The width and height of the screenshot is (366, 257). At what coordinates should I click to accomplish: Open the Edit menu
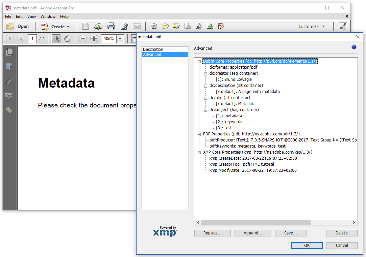coord(19,16)
